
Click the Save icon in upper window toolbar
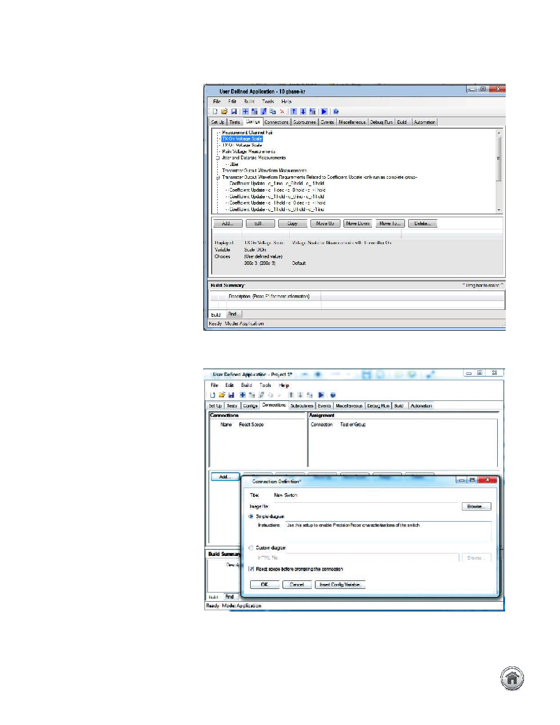point(234,112)
